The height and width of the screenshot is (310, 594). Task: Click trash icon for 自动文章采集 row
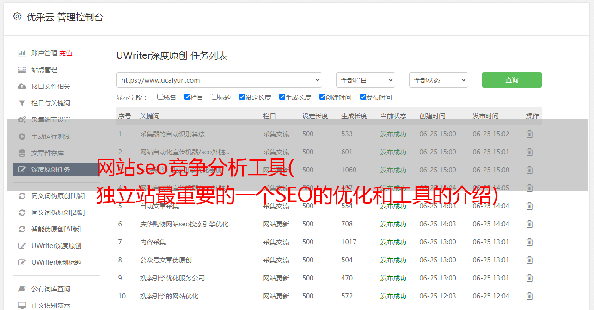point(529,206)
